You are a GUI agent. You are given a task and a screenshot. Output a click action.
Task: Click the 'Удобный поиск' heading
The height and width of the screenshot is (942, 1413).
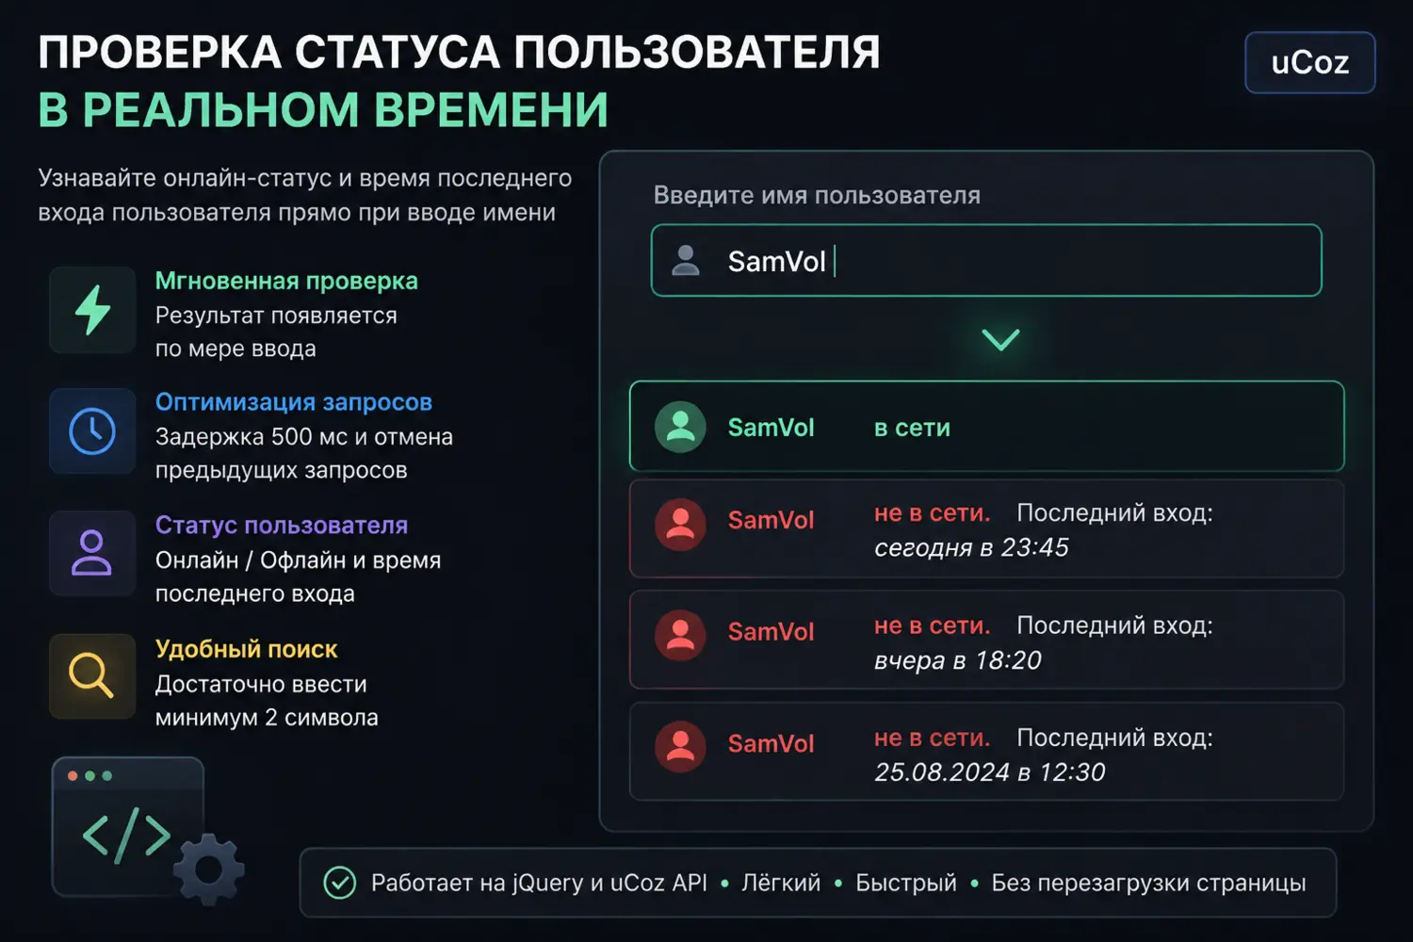point(246,649)
